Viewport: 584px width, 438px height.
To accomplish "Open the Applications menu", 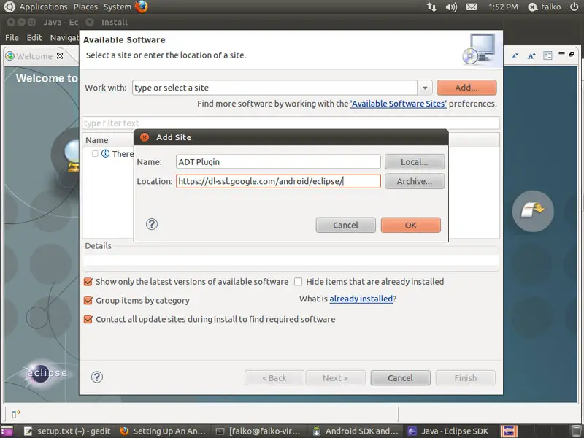I will (x=43, y=7).
